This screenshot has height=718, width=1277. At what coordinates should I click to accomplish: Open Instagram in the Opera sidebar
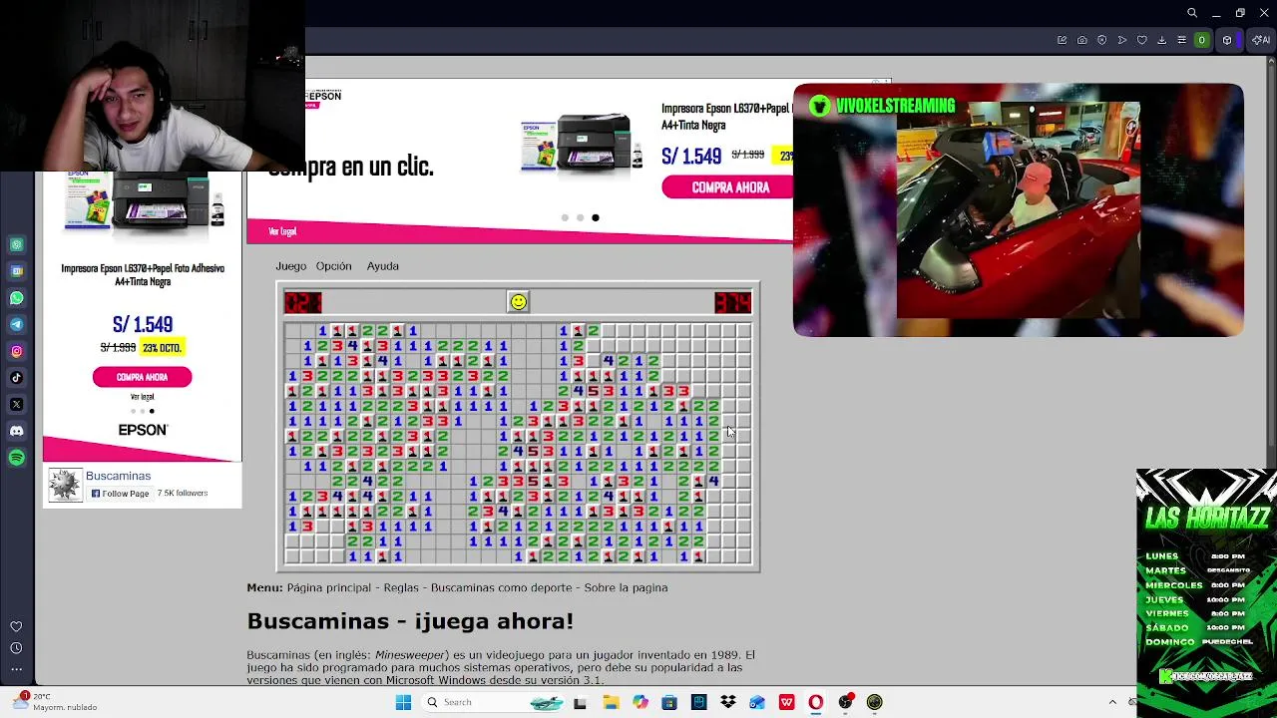pos(16,351)
